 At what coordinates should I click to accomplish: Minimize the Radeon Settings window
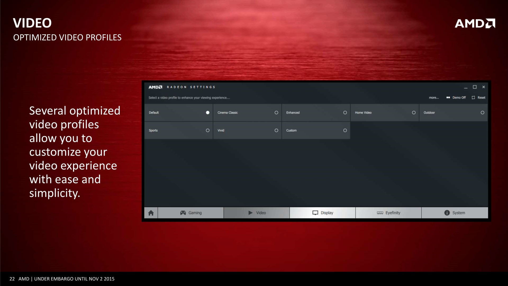pyautogui.click(x=466, y=87)
